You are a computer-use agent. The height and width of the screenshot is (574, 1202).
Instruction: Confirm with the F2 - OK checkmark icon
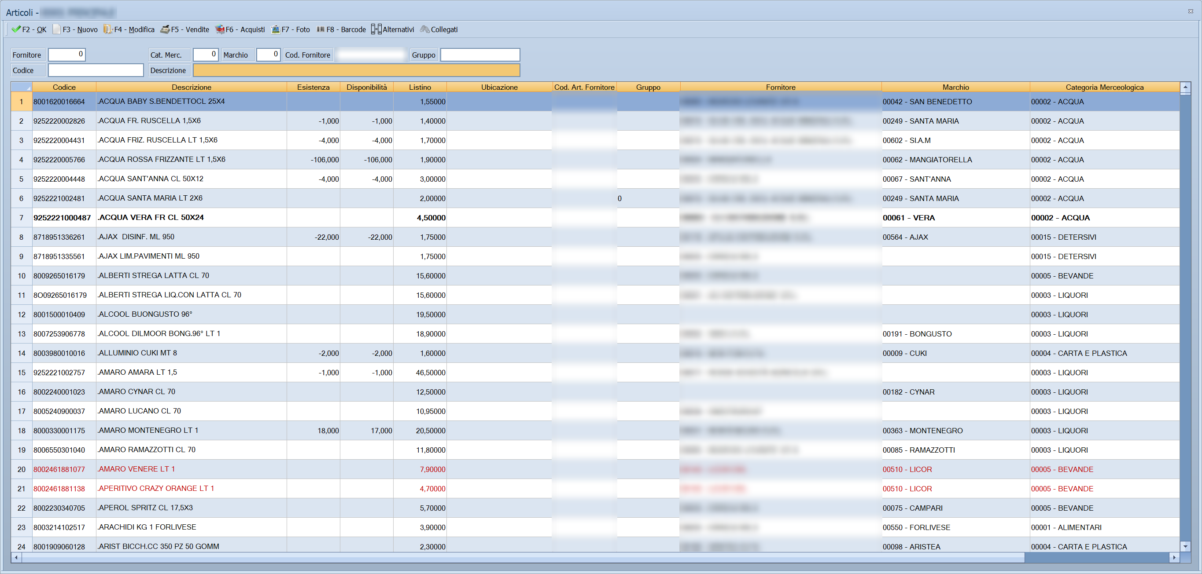click(16, 29)
